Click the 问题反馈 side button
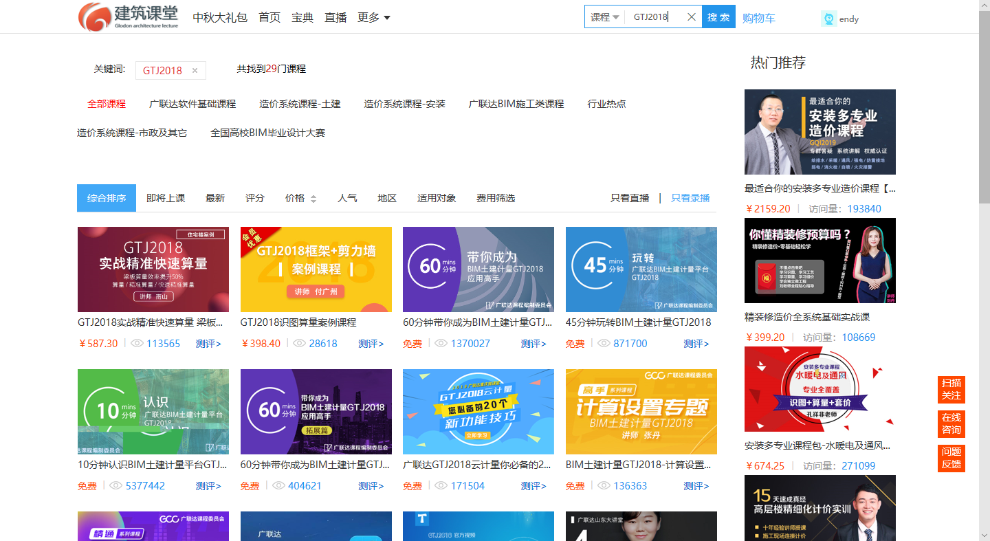 (951, 459)
